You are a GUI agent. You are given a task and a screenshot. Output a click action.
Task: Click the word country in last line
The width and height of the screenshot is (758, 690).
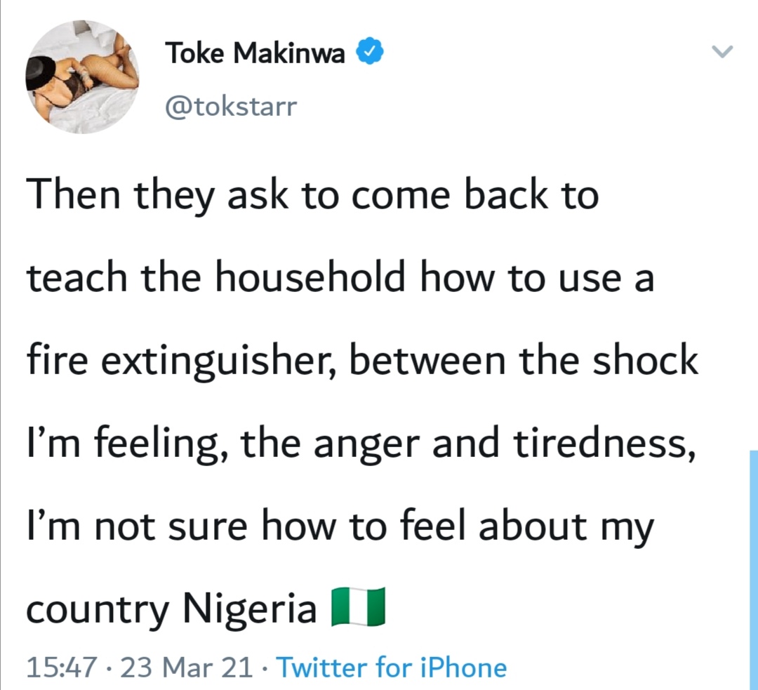point(98,610)
